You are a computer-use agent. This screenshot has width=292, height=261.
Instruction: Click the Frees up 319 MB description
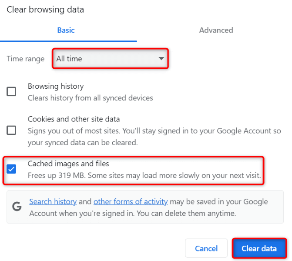point(144,176)
